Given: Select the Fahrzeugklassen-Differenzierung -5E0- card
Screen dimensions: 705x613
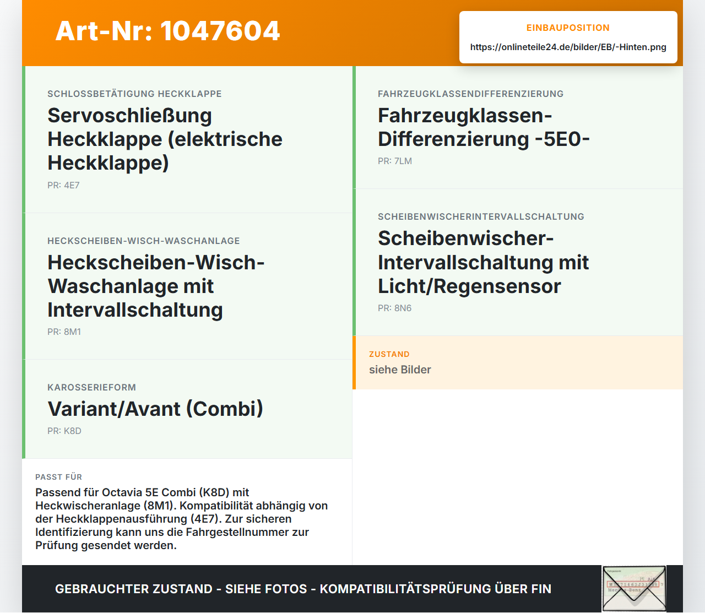Looking at the screenshot, I should point(518,127).
